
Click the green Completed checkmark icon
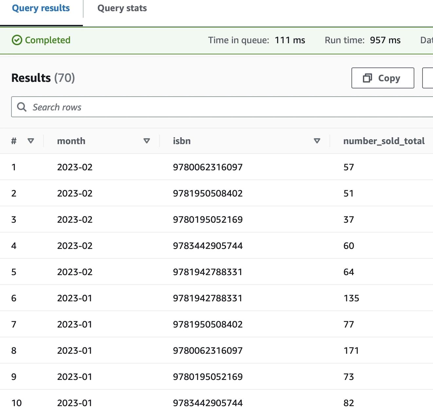[17, 40]
